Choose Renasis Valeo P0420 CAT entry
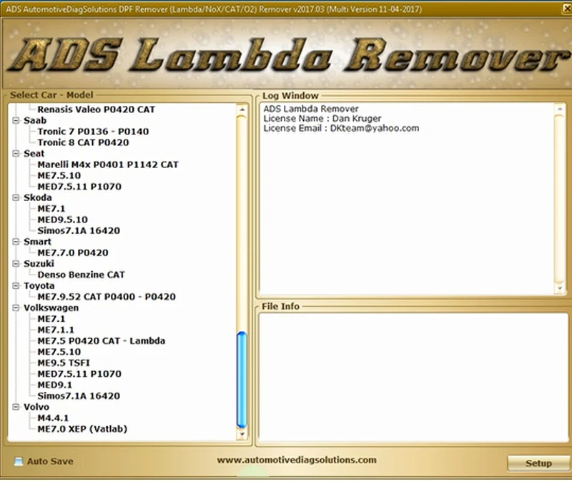Image resolution: width=572 pixels, height=482 pixels. [x=97, y=109]
